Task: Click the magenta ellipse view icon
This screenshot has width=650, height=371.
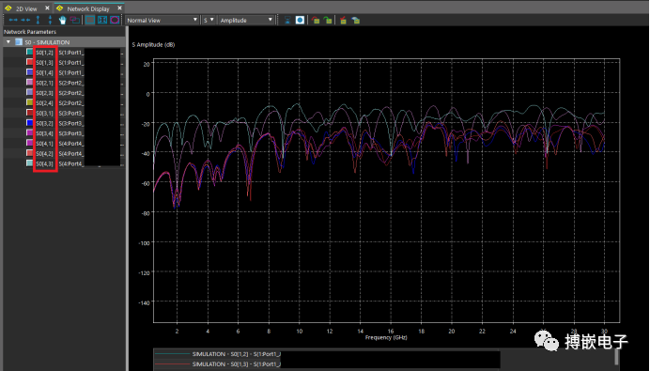Action: (115, 20)
